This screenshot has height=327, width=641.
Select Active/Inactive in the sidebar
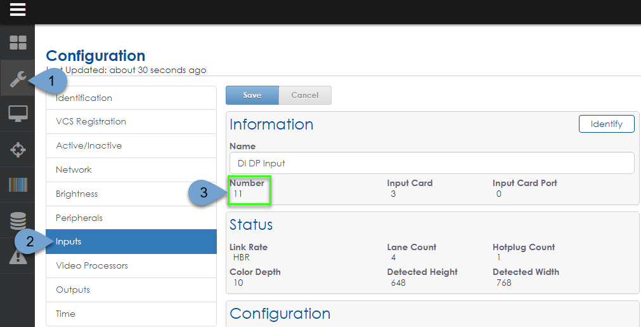131,145
